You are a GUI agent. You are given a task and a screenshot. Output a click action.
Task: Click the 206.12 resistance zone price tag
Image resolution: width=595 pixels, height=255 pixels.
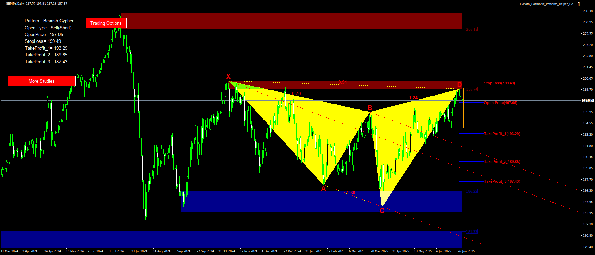point(472,29)
